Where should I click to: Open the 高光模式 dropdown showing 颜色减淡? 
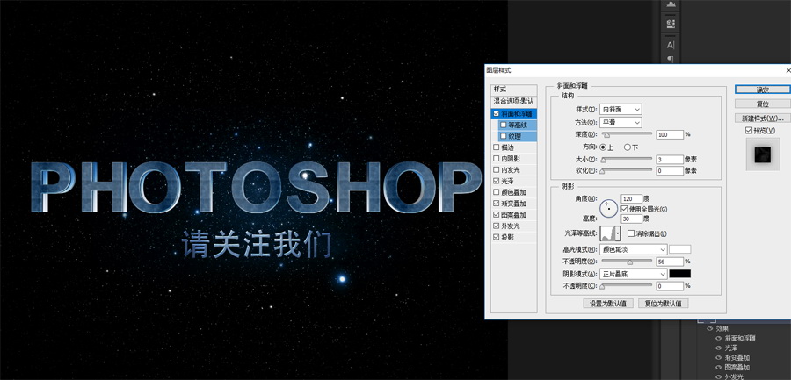click(633, 249)
